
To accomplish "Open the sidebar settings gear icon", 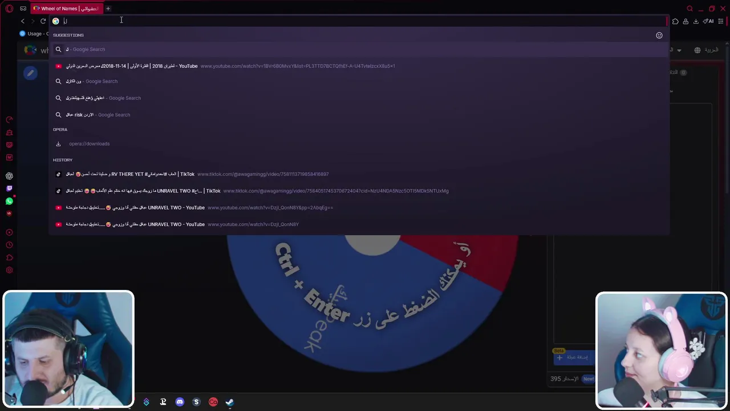I will [x=9, y=271].
